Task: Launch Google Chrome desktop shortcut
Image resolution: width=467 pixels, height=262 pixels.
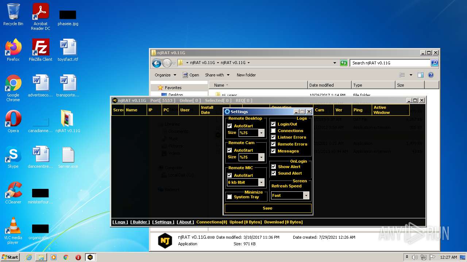Action: tap(13, 88)
